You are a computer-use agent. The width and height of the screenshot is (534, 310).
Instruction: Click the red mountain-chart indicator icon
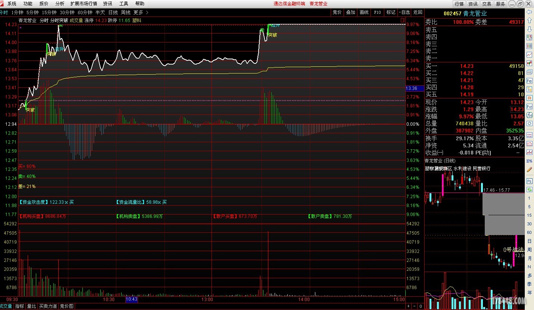point(529,143)
